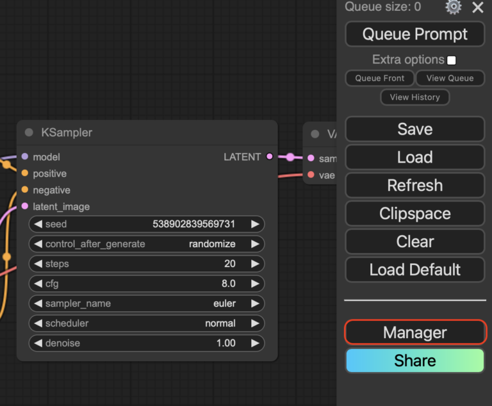Click the negative input connector dot
Image resolution: width=492 pixels, height=406 pixels.
[x=25, y=190]
